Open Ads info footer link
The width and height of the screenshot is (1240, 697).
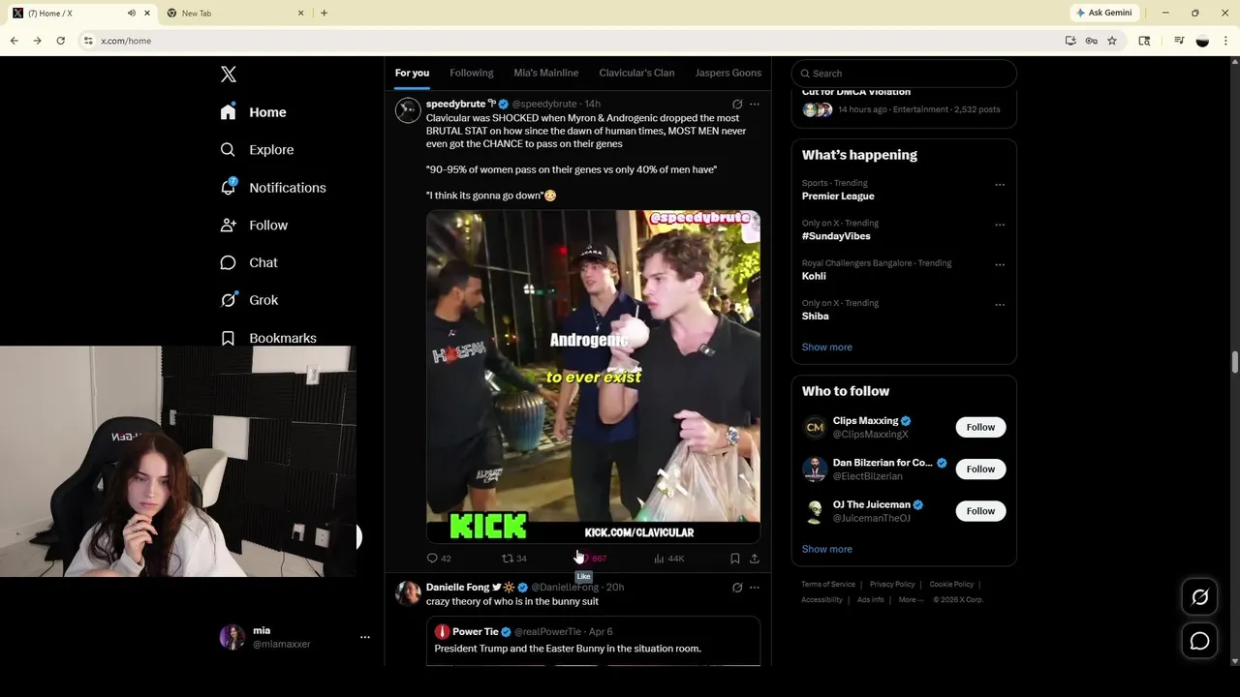(x=870, y=600)
